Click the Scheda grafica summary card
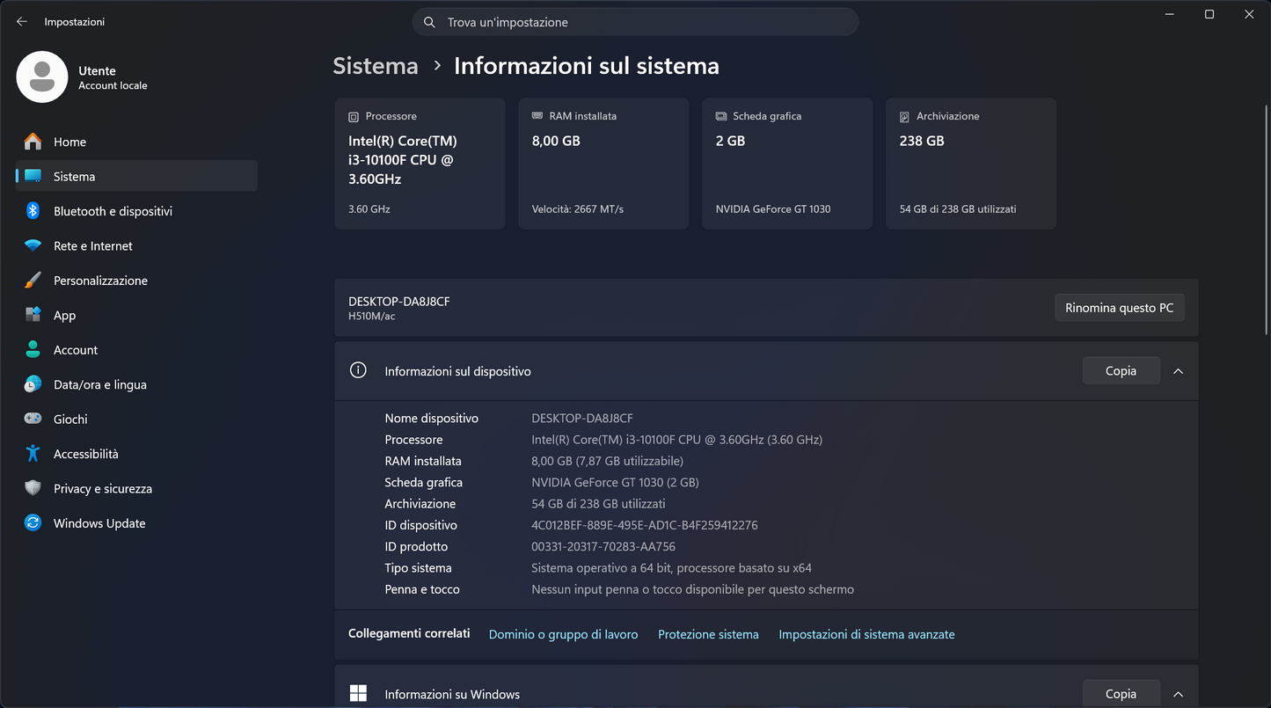 click(x=787, y=164)
